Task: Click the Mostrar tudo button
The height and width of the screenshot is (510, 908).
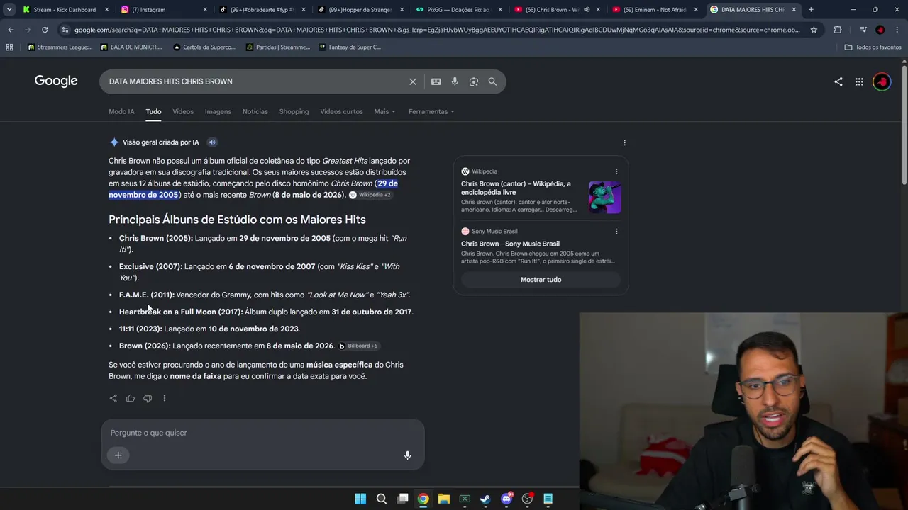Action: point(541,280)
